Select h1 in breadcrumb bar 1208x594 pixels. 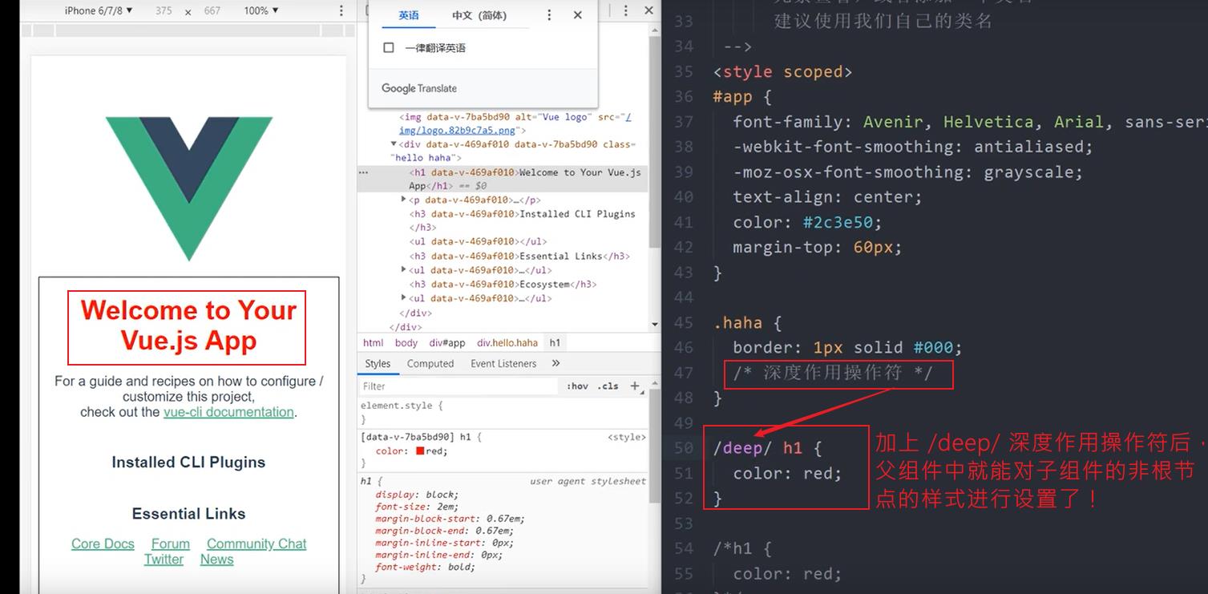point(555,342)
